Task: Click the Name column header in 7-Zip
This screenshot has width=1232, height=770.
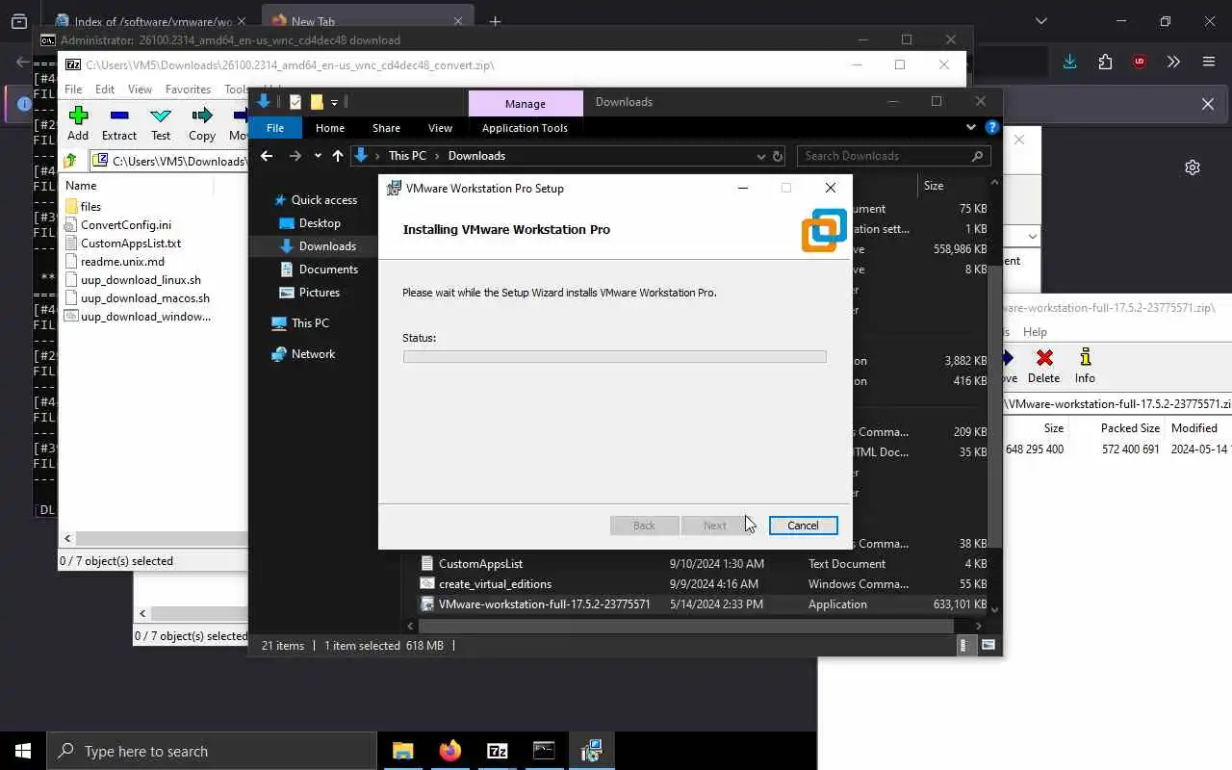Action: point(81,186)
